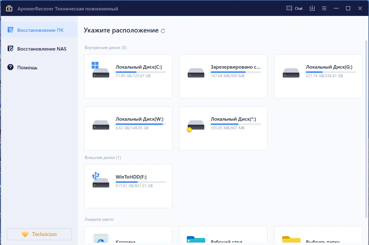The width and height of the screenshot is (369, 245).
Task: Open the Помощь help item
Action: click(27, 67)
